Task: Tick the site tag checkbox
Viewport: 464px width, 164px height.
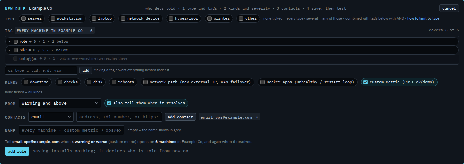Action: (15, 50)
